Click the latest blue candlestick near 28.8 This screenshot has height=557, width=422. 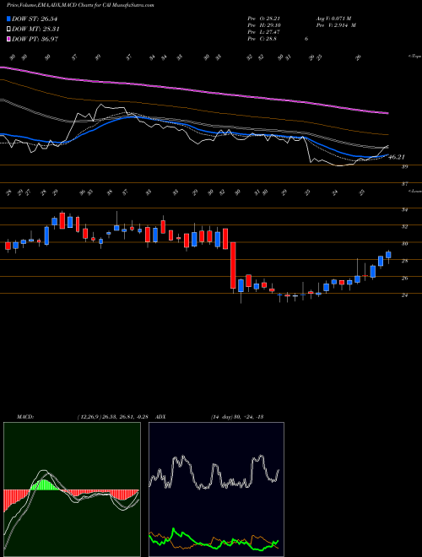[388, 255]
